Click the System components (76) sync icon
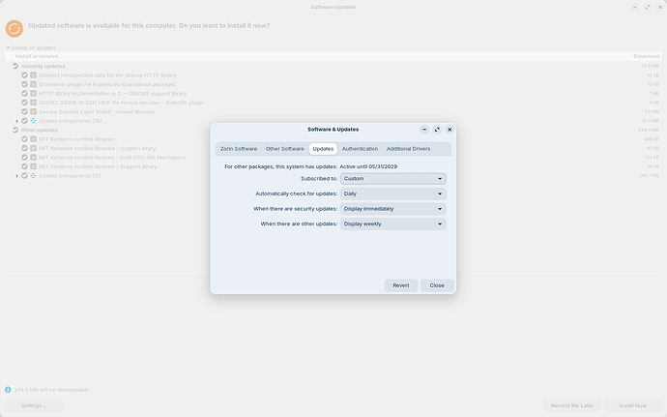The width and height of the screenshot is (667, 417). [33, 121]
